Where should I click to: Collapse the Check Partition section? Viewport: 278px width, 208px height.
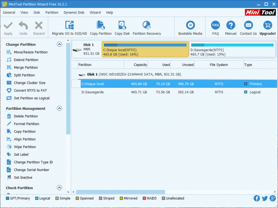point(59,188)
